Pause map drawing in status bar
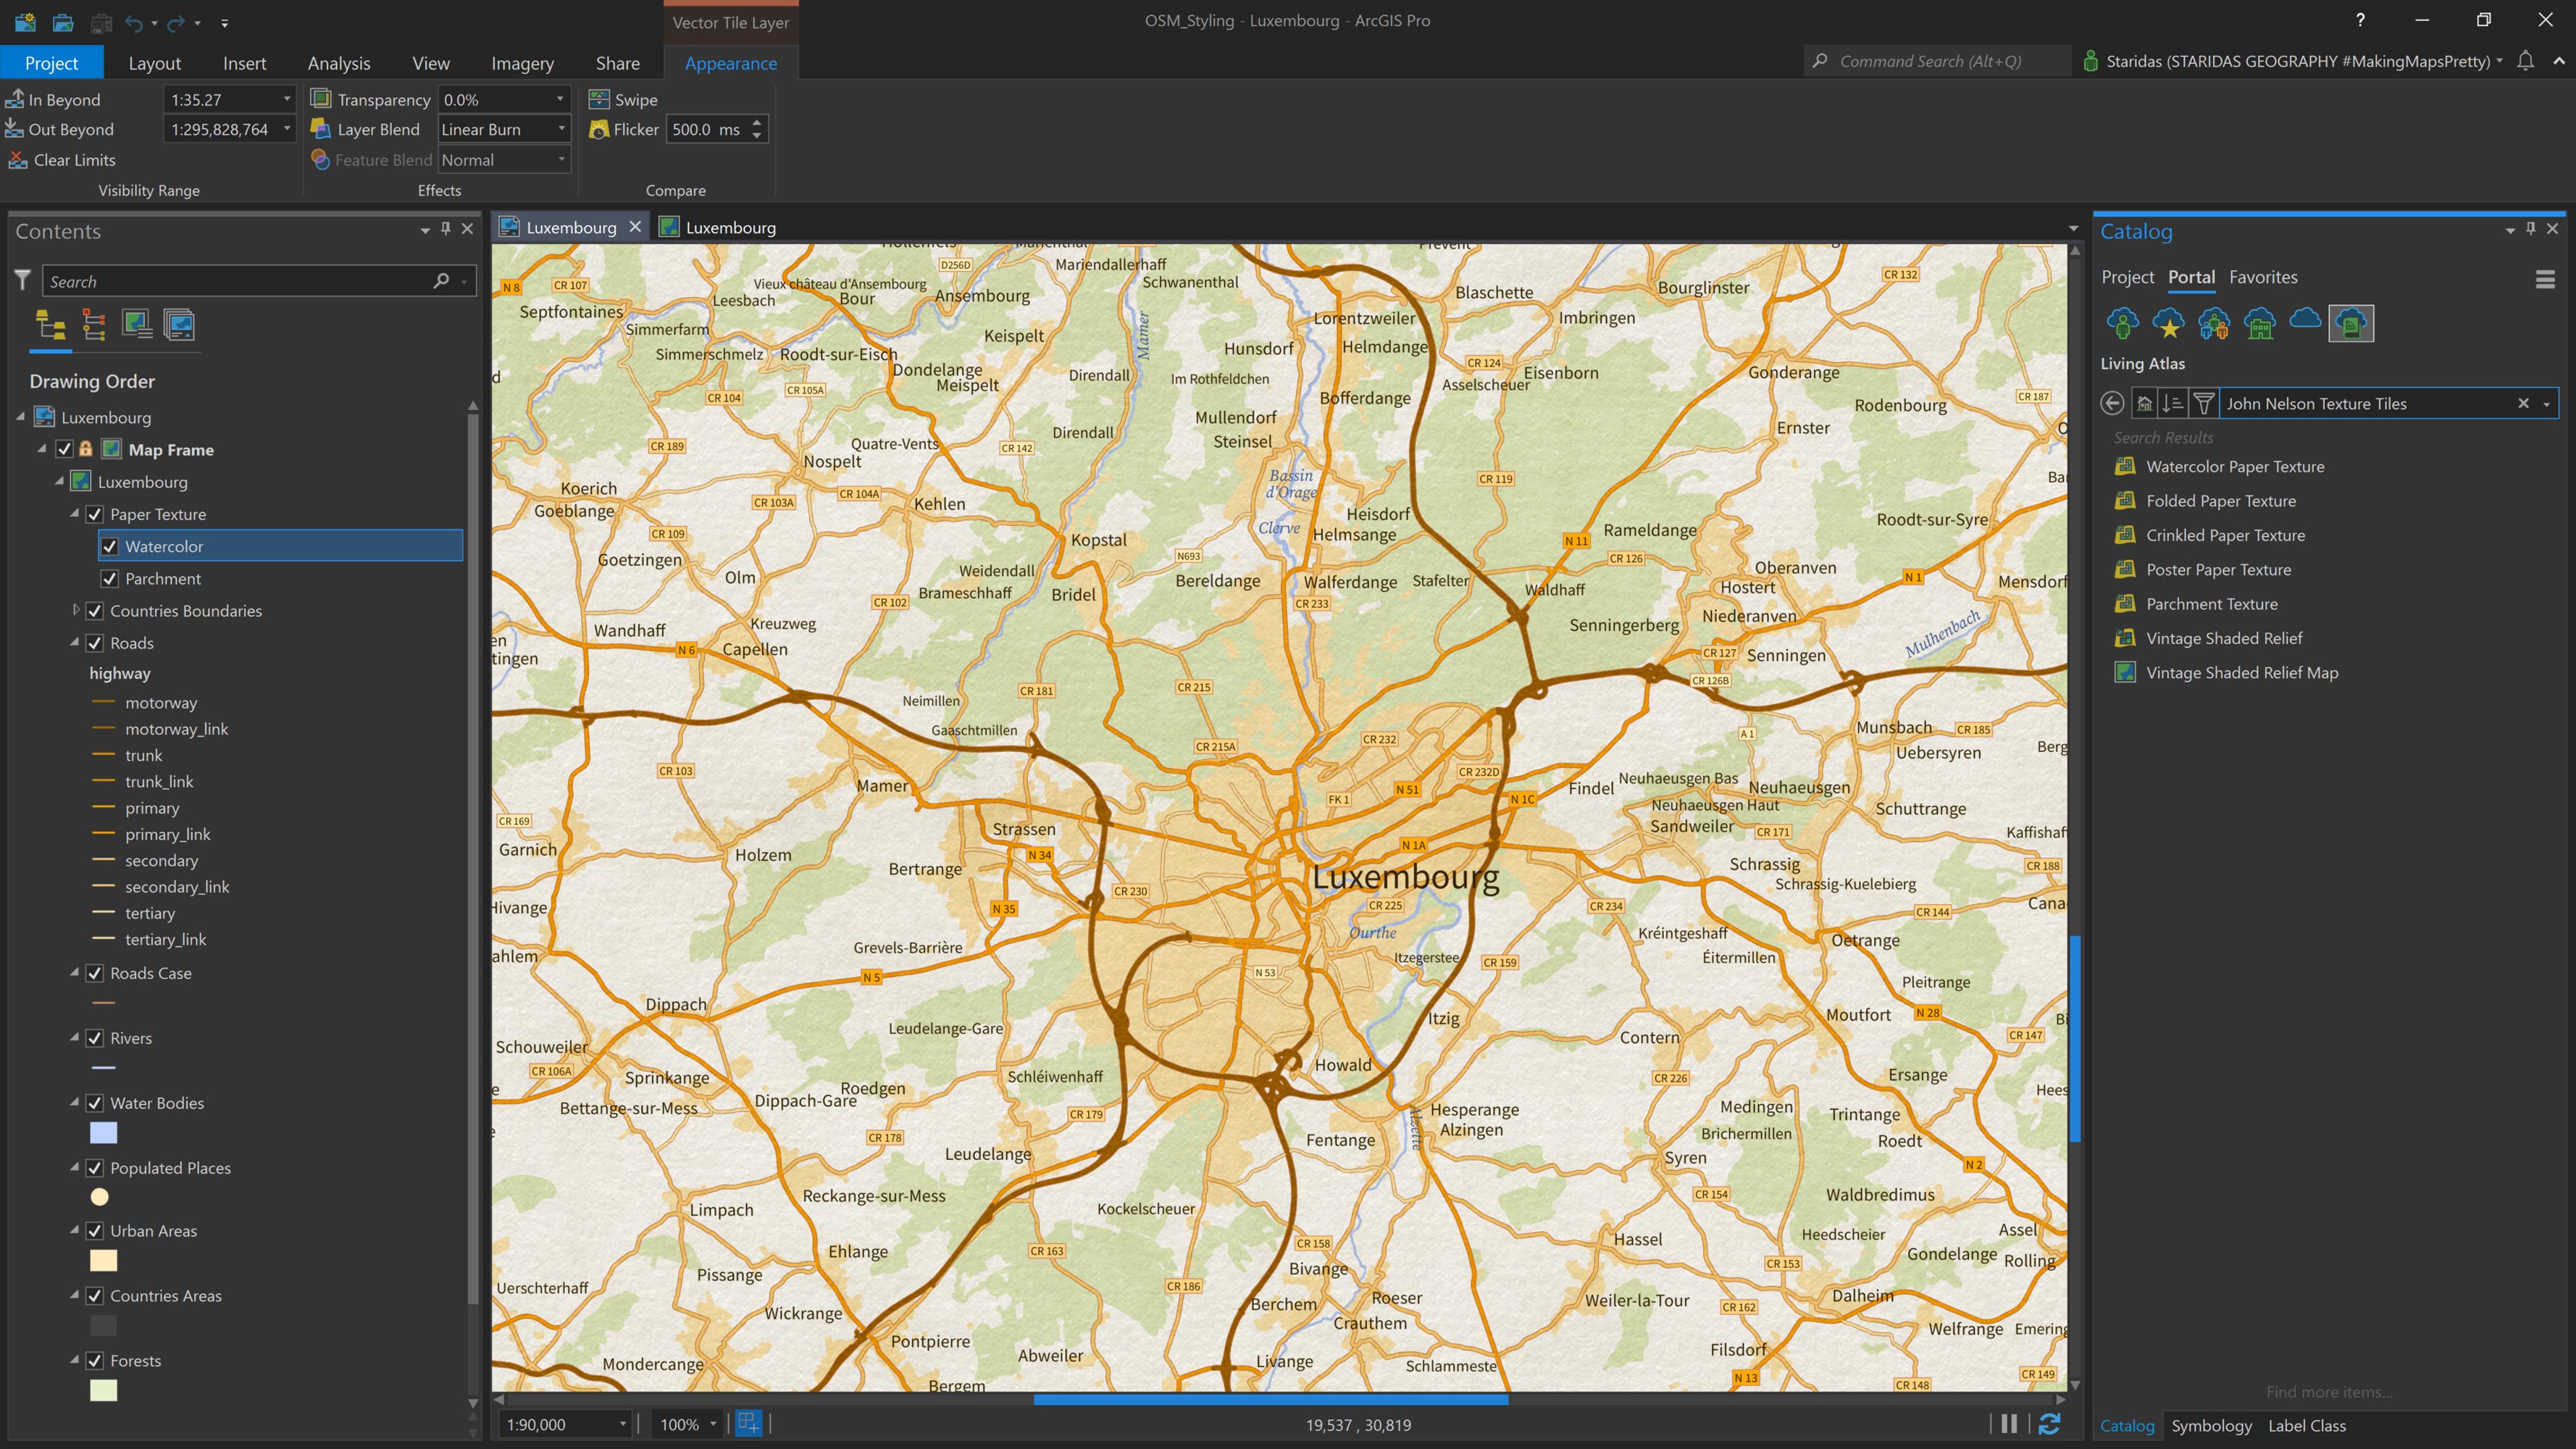The height and width of the screenshot is (1449, 2576). click(x=2009, y=1424)
